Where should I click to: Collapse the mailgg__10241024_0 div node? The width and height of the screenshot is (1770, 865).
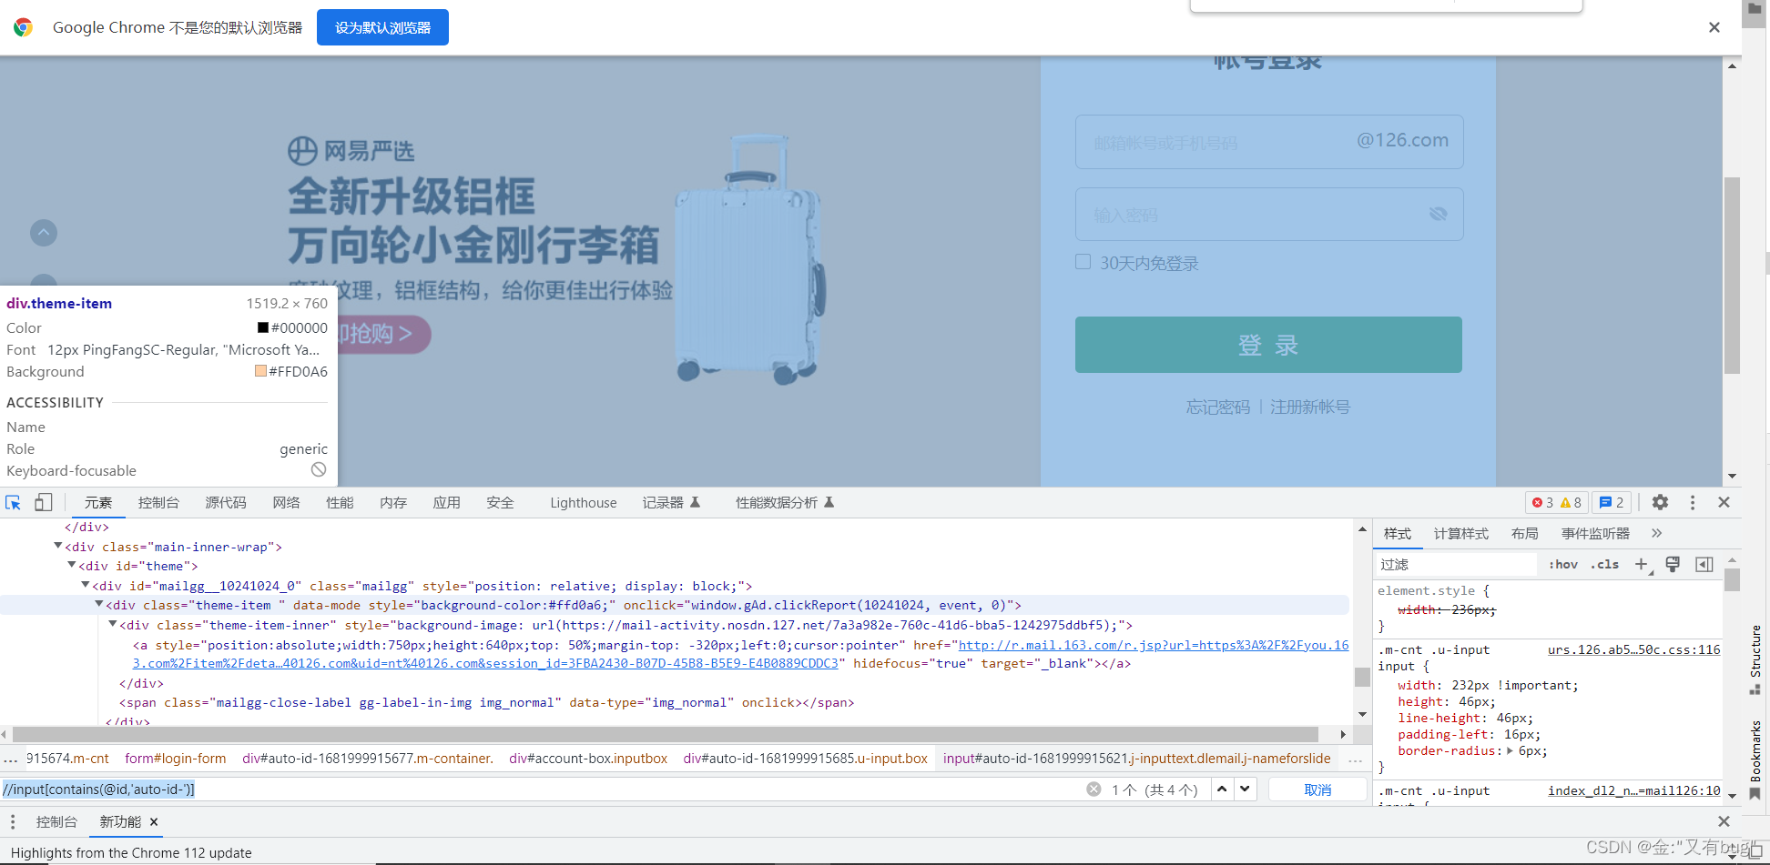[x=86, y=585]
